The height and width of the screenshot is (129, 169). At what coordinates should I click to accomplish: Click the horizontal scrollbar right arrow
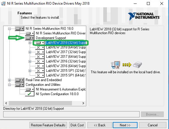(83, 103)
